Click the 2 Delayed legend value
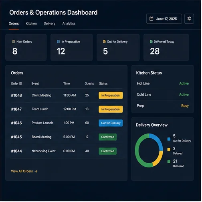The image size is (202, 202). click(x=175, y=149)
